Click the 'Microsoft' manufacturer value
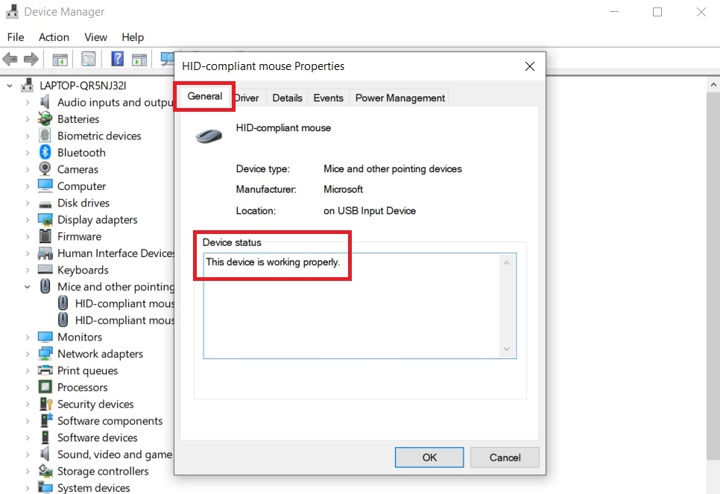 [343, 189]
